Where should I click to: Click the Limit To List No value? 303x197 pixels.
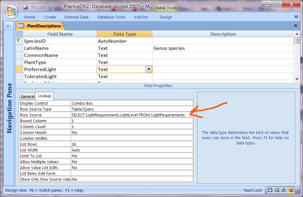pyautogui.click(x=132, y=156)
